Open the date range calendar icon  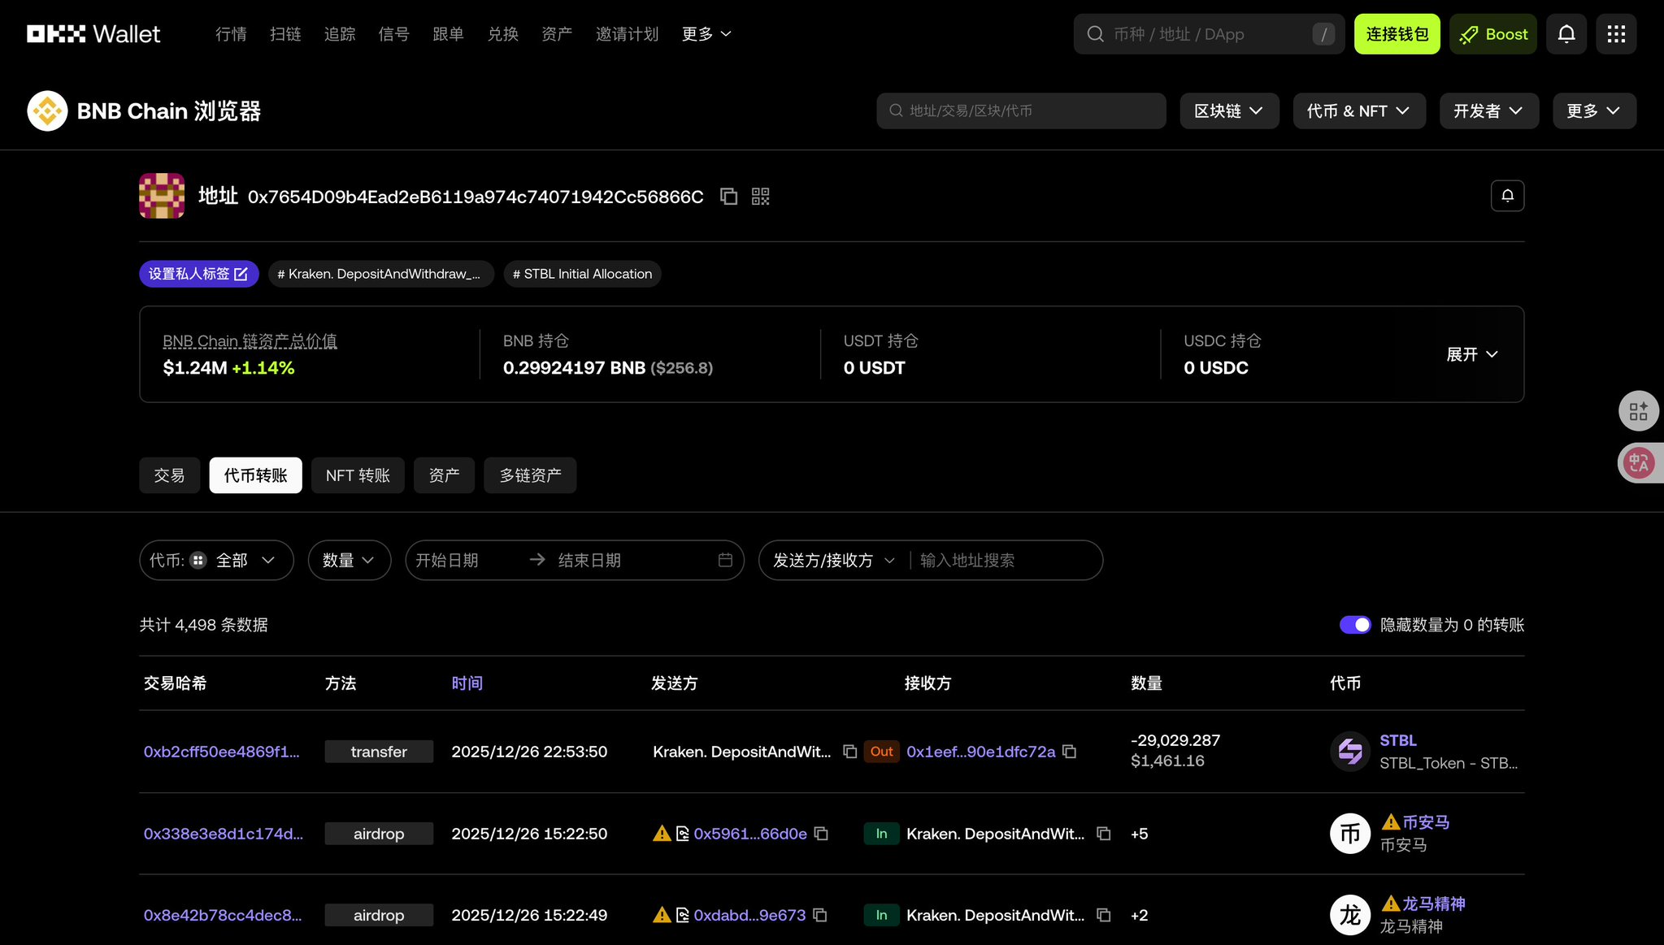[725, 561]
